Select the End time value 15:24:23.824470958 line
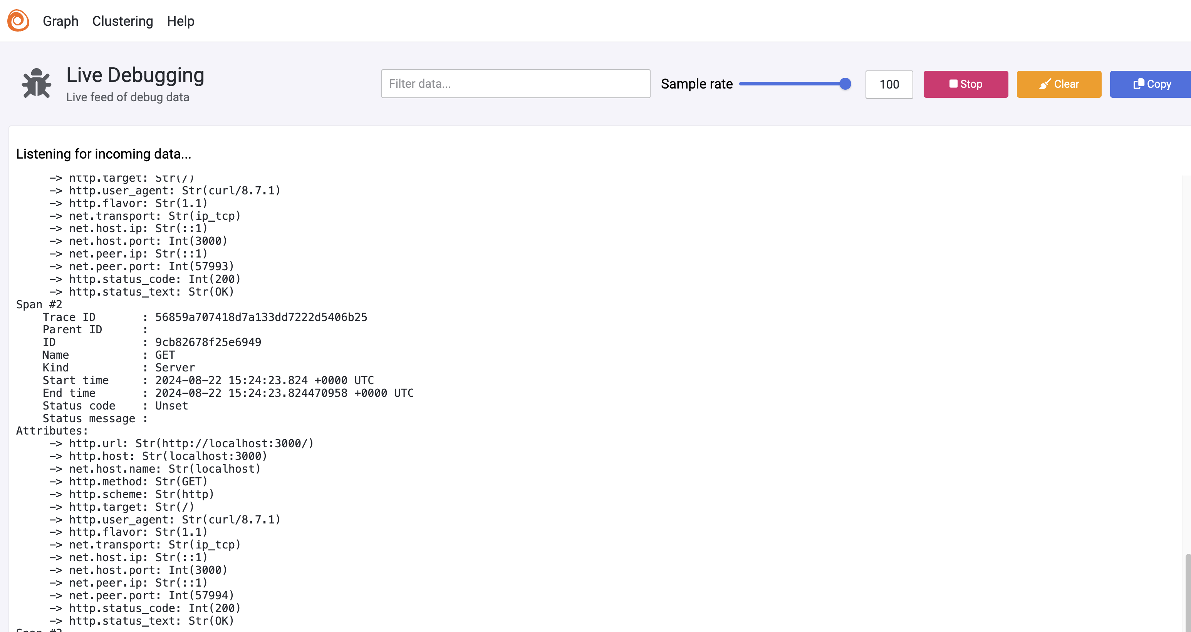The image size is (1191, 632). click(x=228, y=393)
